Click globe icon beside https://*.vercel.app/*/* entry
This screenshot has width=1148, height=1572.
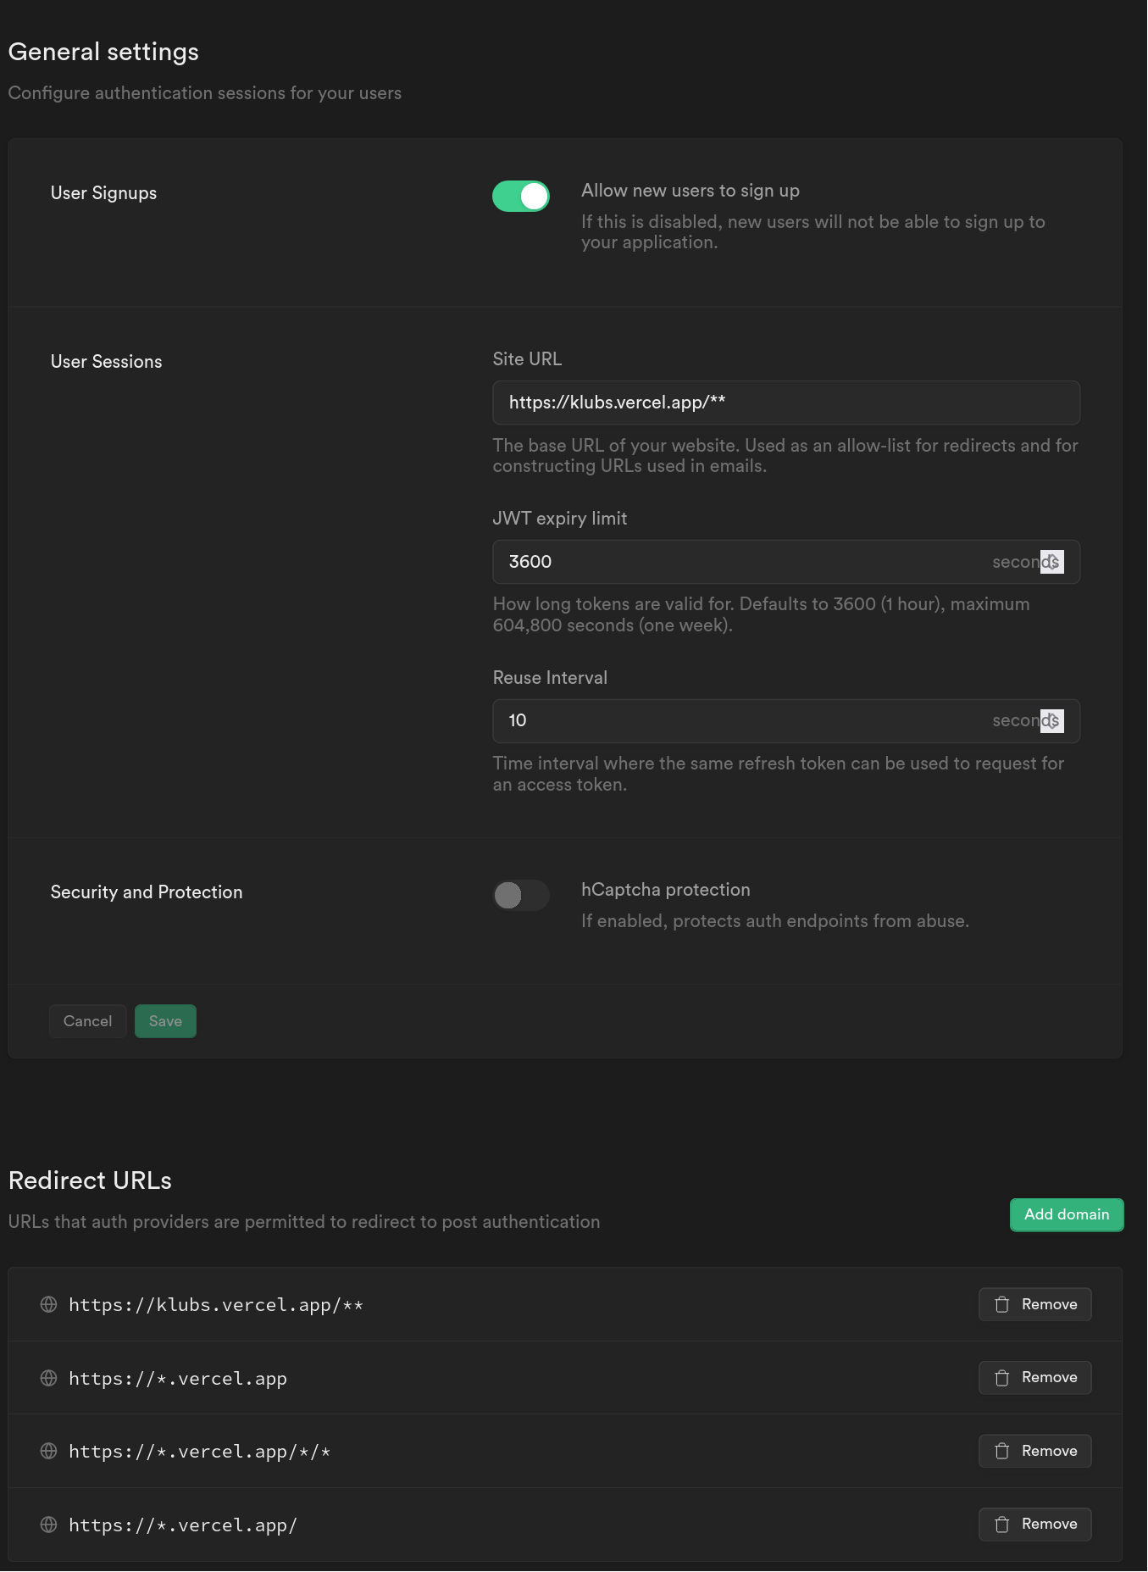click(x=49, y=1451)
